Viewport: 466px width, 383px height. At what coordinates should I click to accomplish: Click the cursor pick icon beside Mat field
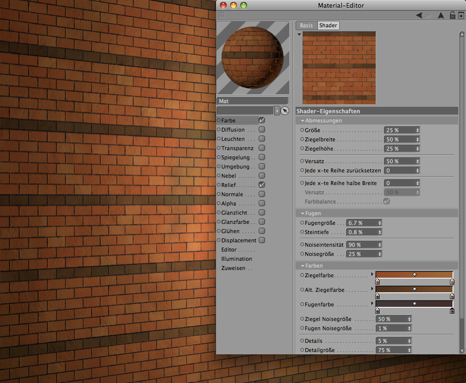coord(285,111)
